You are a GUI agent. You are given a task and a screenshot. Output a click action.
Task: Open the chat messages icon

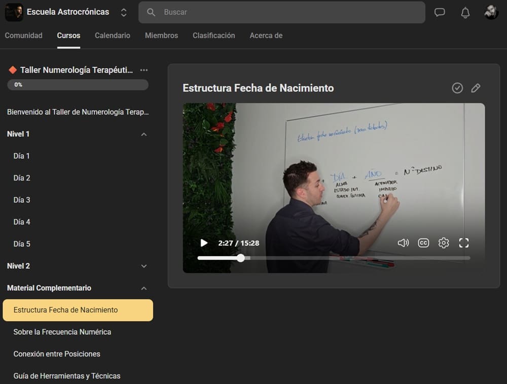(440, 12)
